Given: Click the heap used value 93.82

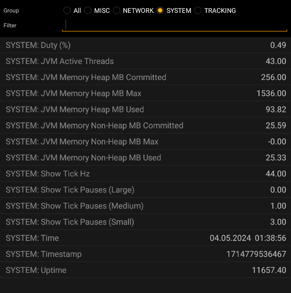Looking at the screenshot, I should pos(276,109).
